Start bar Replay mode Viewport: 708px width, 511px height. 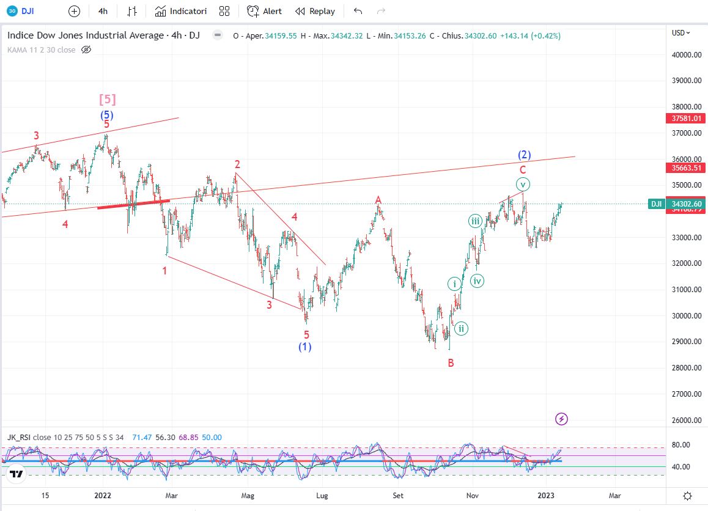315,11
